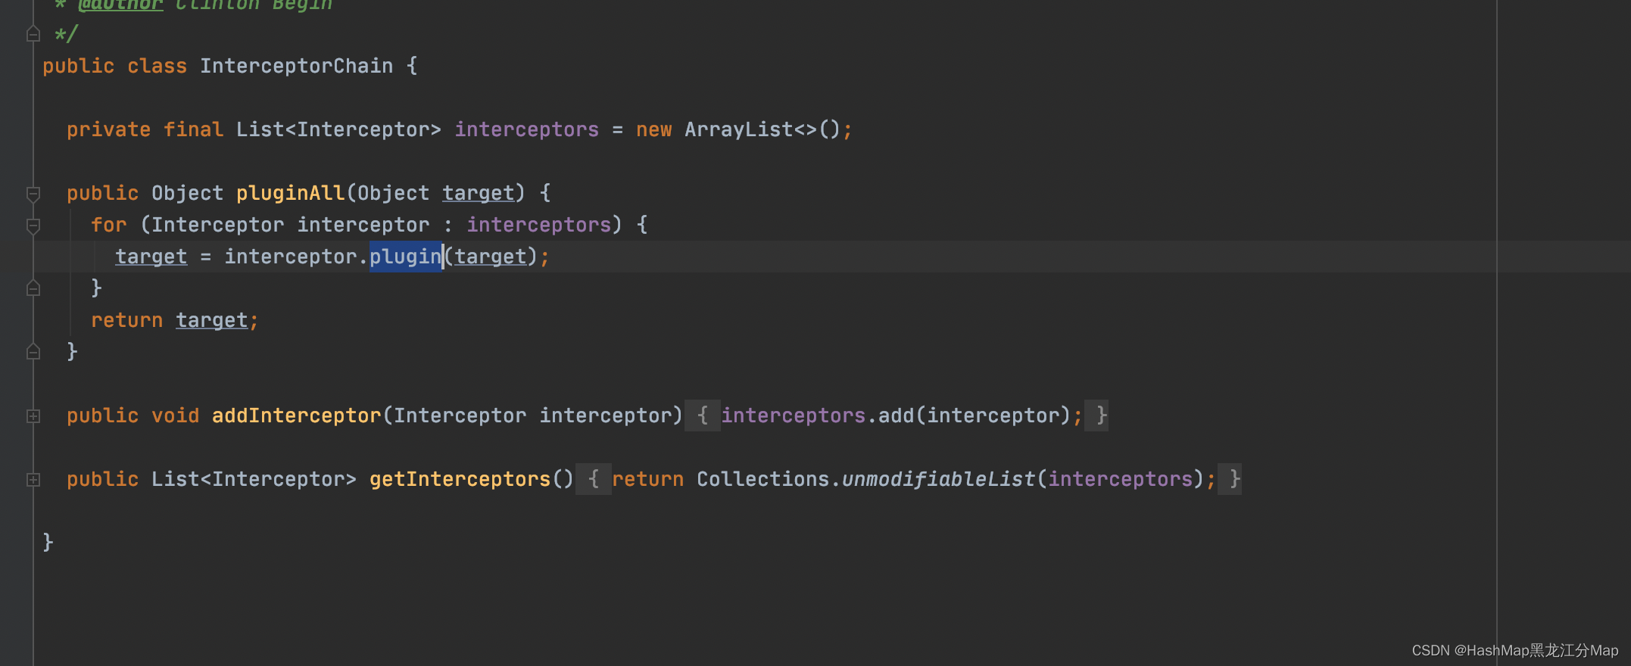Click the addInterceptor method name
Image resolution: width=1631 pixels, height=666 pixels.
click(296, 415)
